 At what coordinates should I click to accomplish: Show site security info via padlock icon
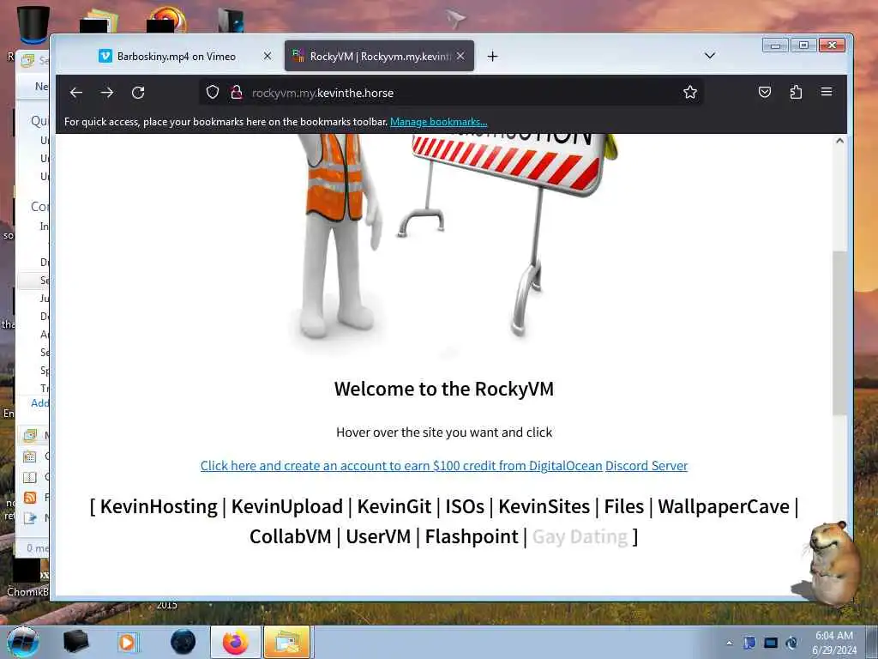click(x=237, y=92)
